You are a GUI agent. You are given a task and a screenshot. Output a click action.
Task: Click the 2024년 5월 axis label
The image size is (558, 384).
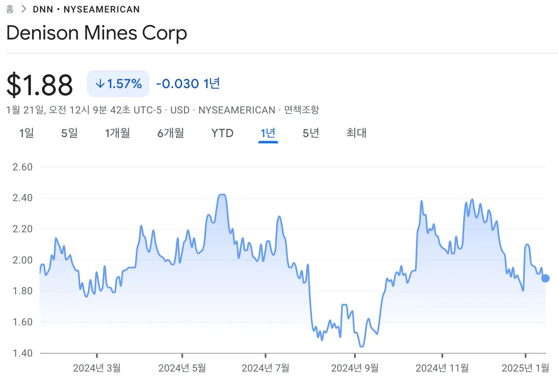182,368
